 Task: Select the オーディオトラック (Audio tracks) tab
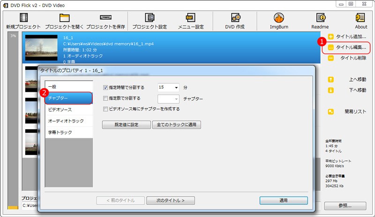click(x=69, y=121)
